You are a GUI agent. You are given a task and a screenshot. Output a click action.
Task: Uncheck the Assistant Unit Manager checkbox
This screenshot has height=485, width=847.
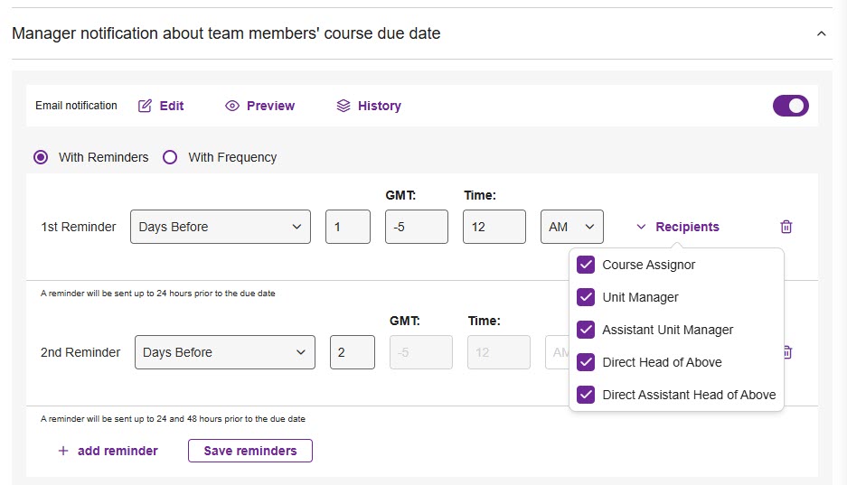(x=586, y=330)
